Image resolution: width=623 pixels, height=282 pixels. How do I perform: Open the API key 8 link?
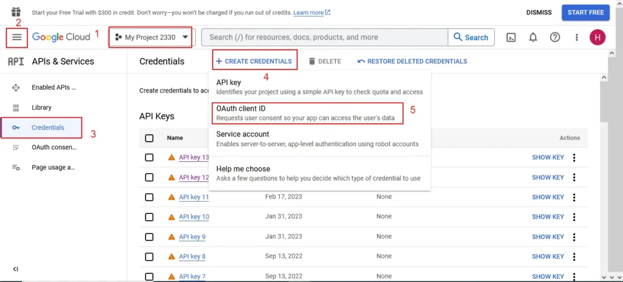192,257
